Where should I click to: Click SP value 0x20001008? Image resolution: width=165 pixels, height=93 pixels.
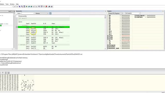126,42
